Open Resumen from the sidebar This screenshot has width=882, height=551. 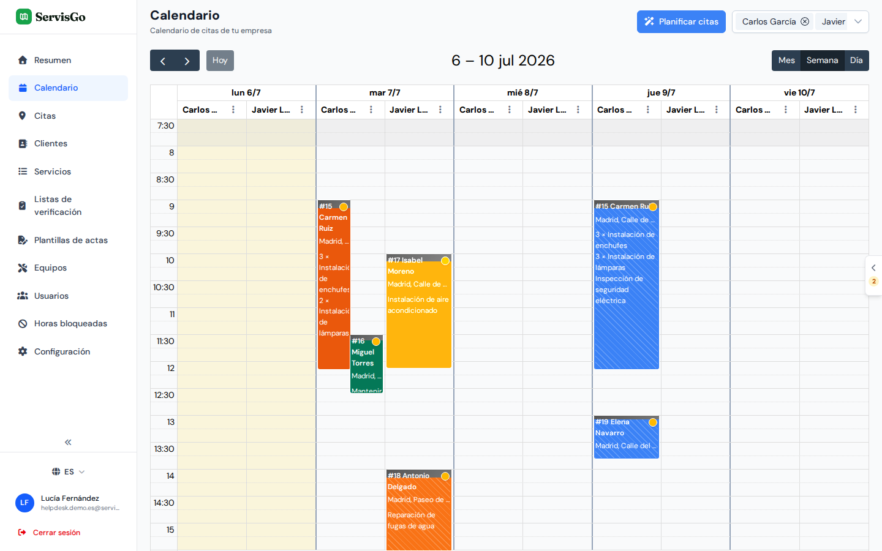(68, 60)
